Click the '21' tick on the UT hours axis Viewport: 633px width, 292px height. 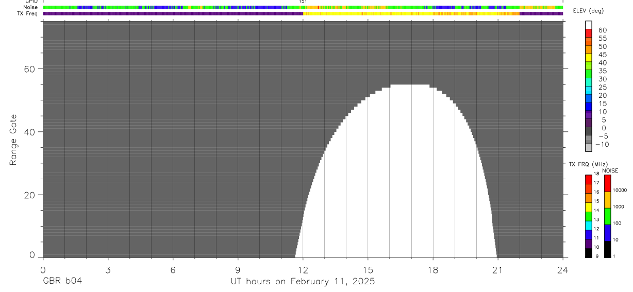pos(498,269)
